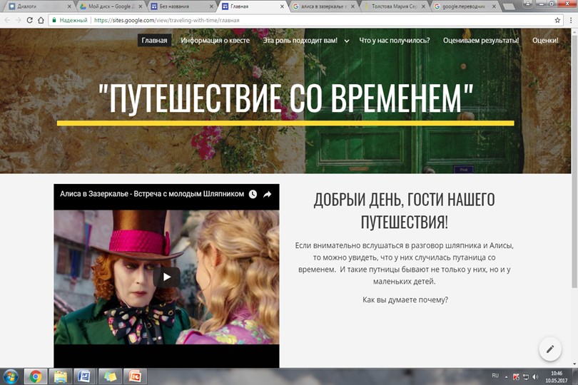578x385 pixels.
Task: Click the share arrow icon on video
Action: (268, 194)
